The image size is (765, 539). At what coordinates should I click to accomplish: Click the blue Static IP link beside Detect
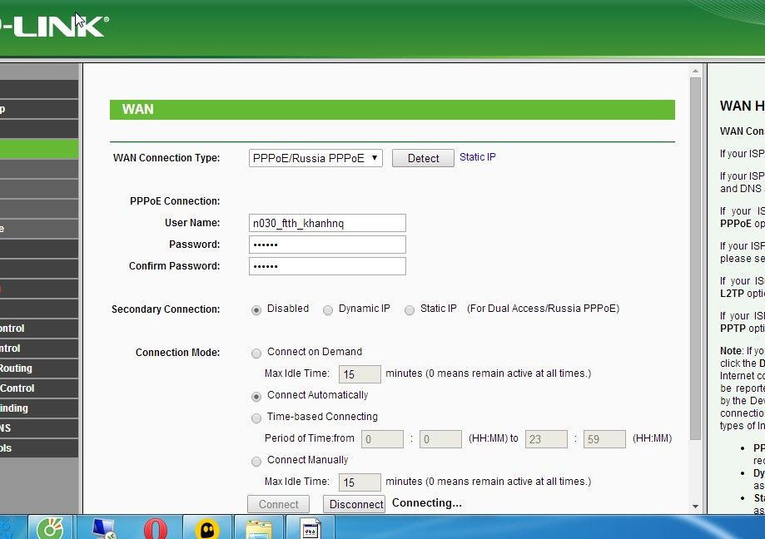coord(478,157)
